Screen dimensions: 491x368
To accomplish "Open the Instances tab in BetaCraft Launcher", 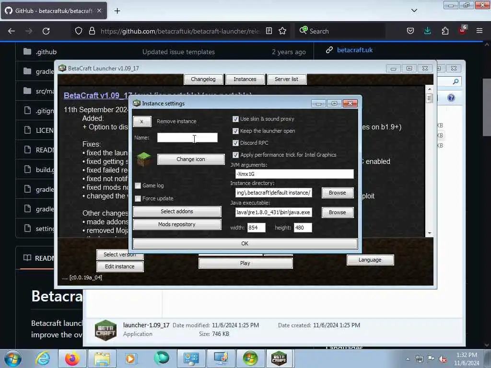I will pyautogui.click(x=245, y=79).
